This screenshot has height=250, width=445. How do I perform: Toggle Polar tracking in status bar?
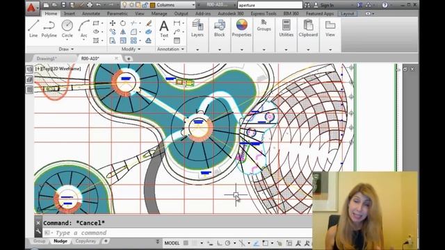point(228,243)
